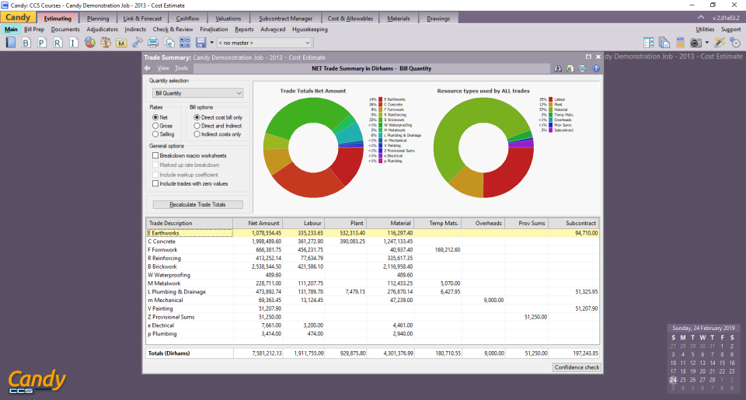The width and height of the screenshot is (746, 400).
Task: Click the pie chart icon in the main toolbar
Action: 89,42
